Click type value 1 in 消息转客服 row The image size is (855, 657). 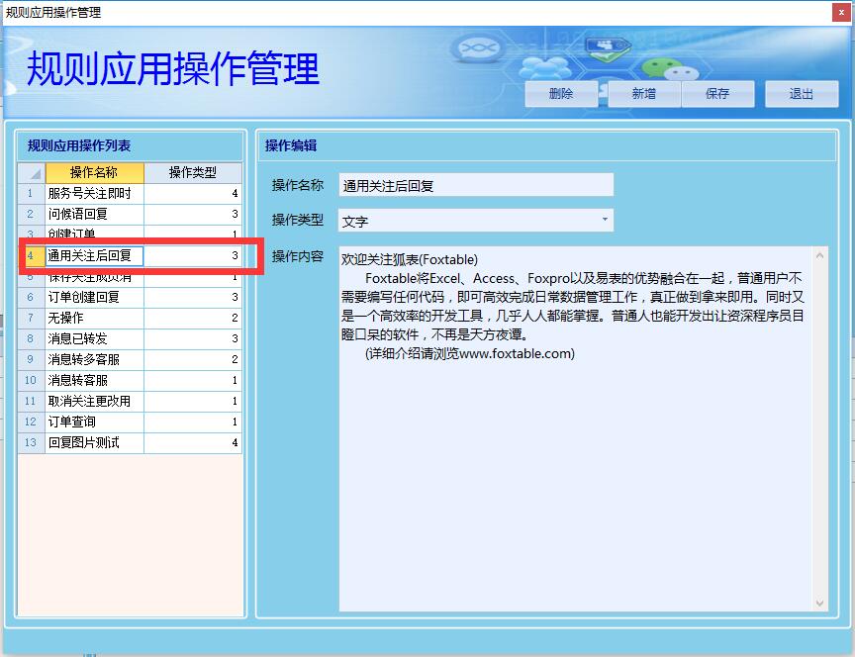click(193, 380)
